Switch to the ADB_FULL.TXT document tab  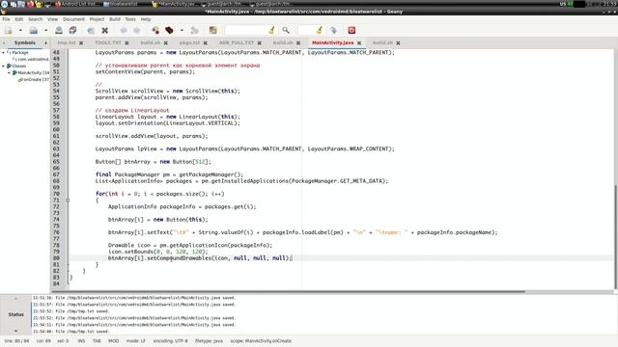click(237, 42)
